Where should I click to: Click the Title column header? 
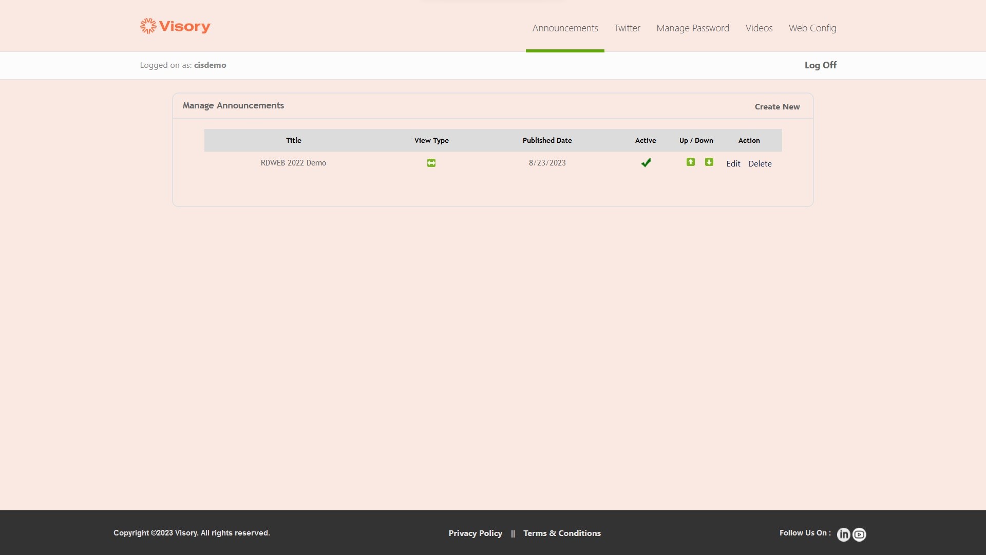293,140
